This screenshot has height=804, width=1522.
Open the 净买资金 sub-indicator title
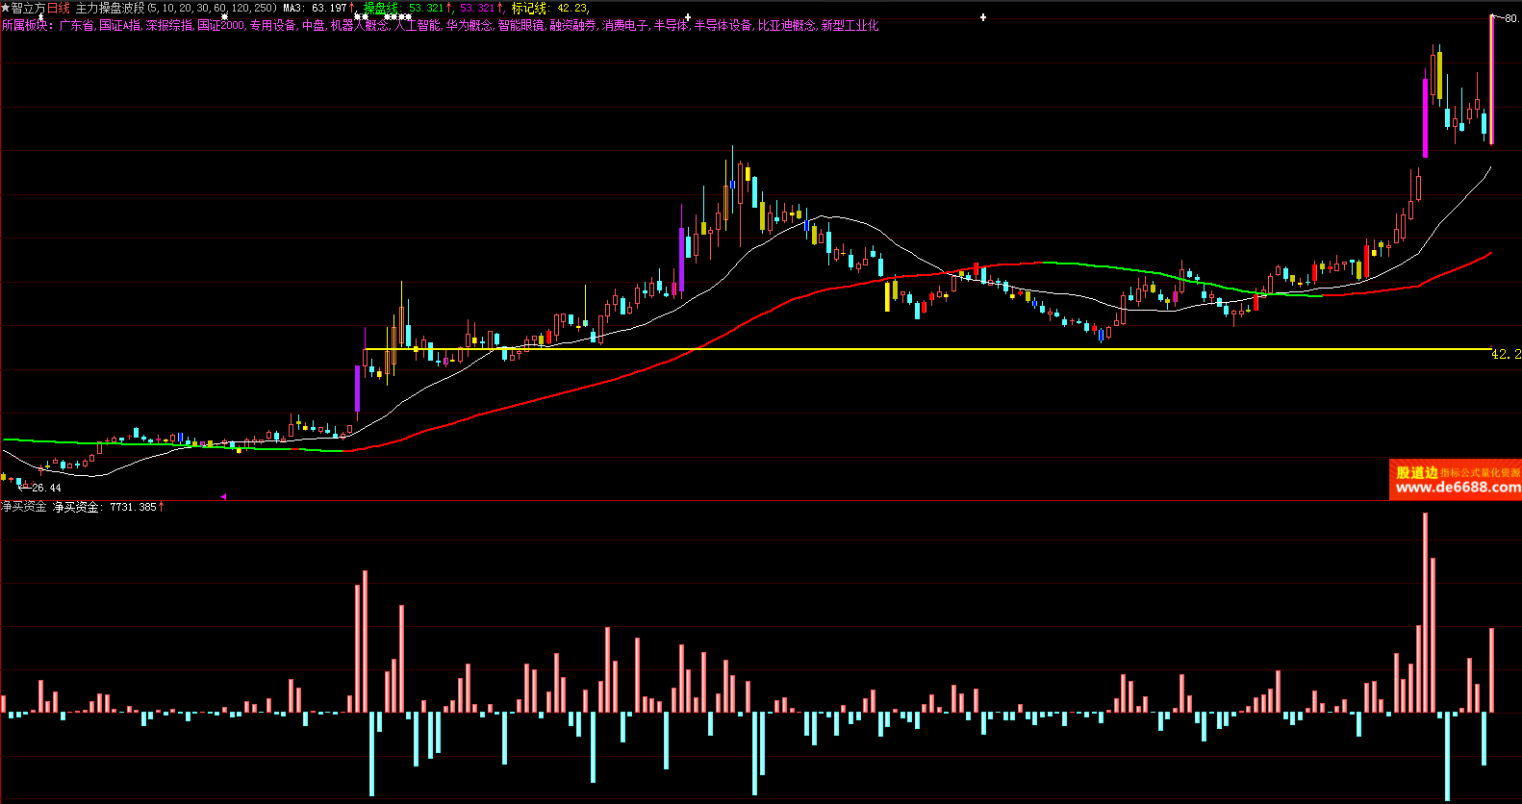[24, 507]
